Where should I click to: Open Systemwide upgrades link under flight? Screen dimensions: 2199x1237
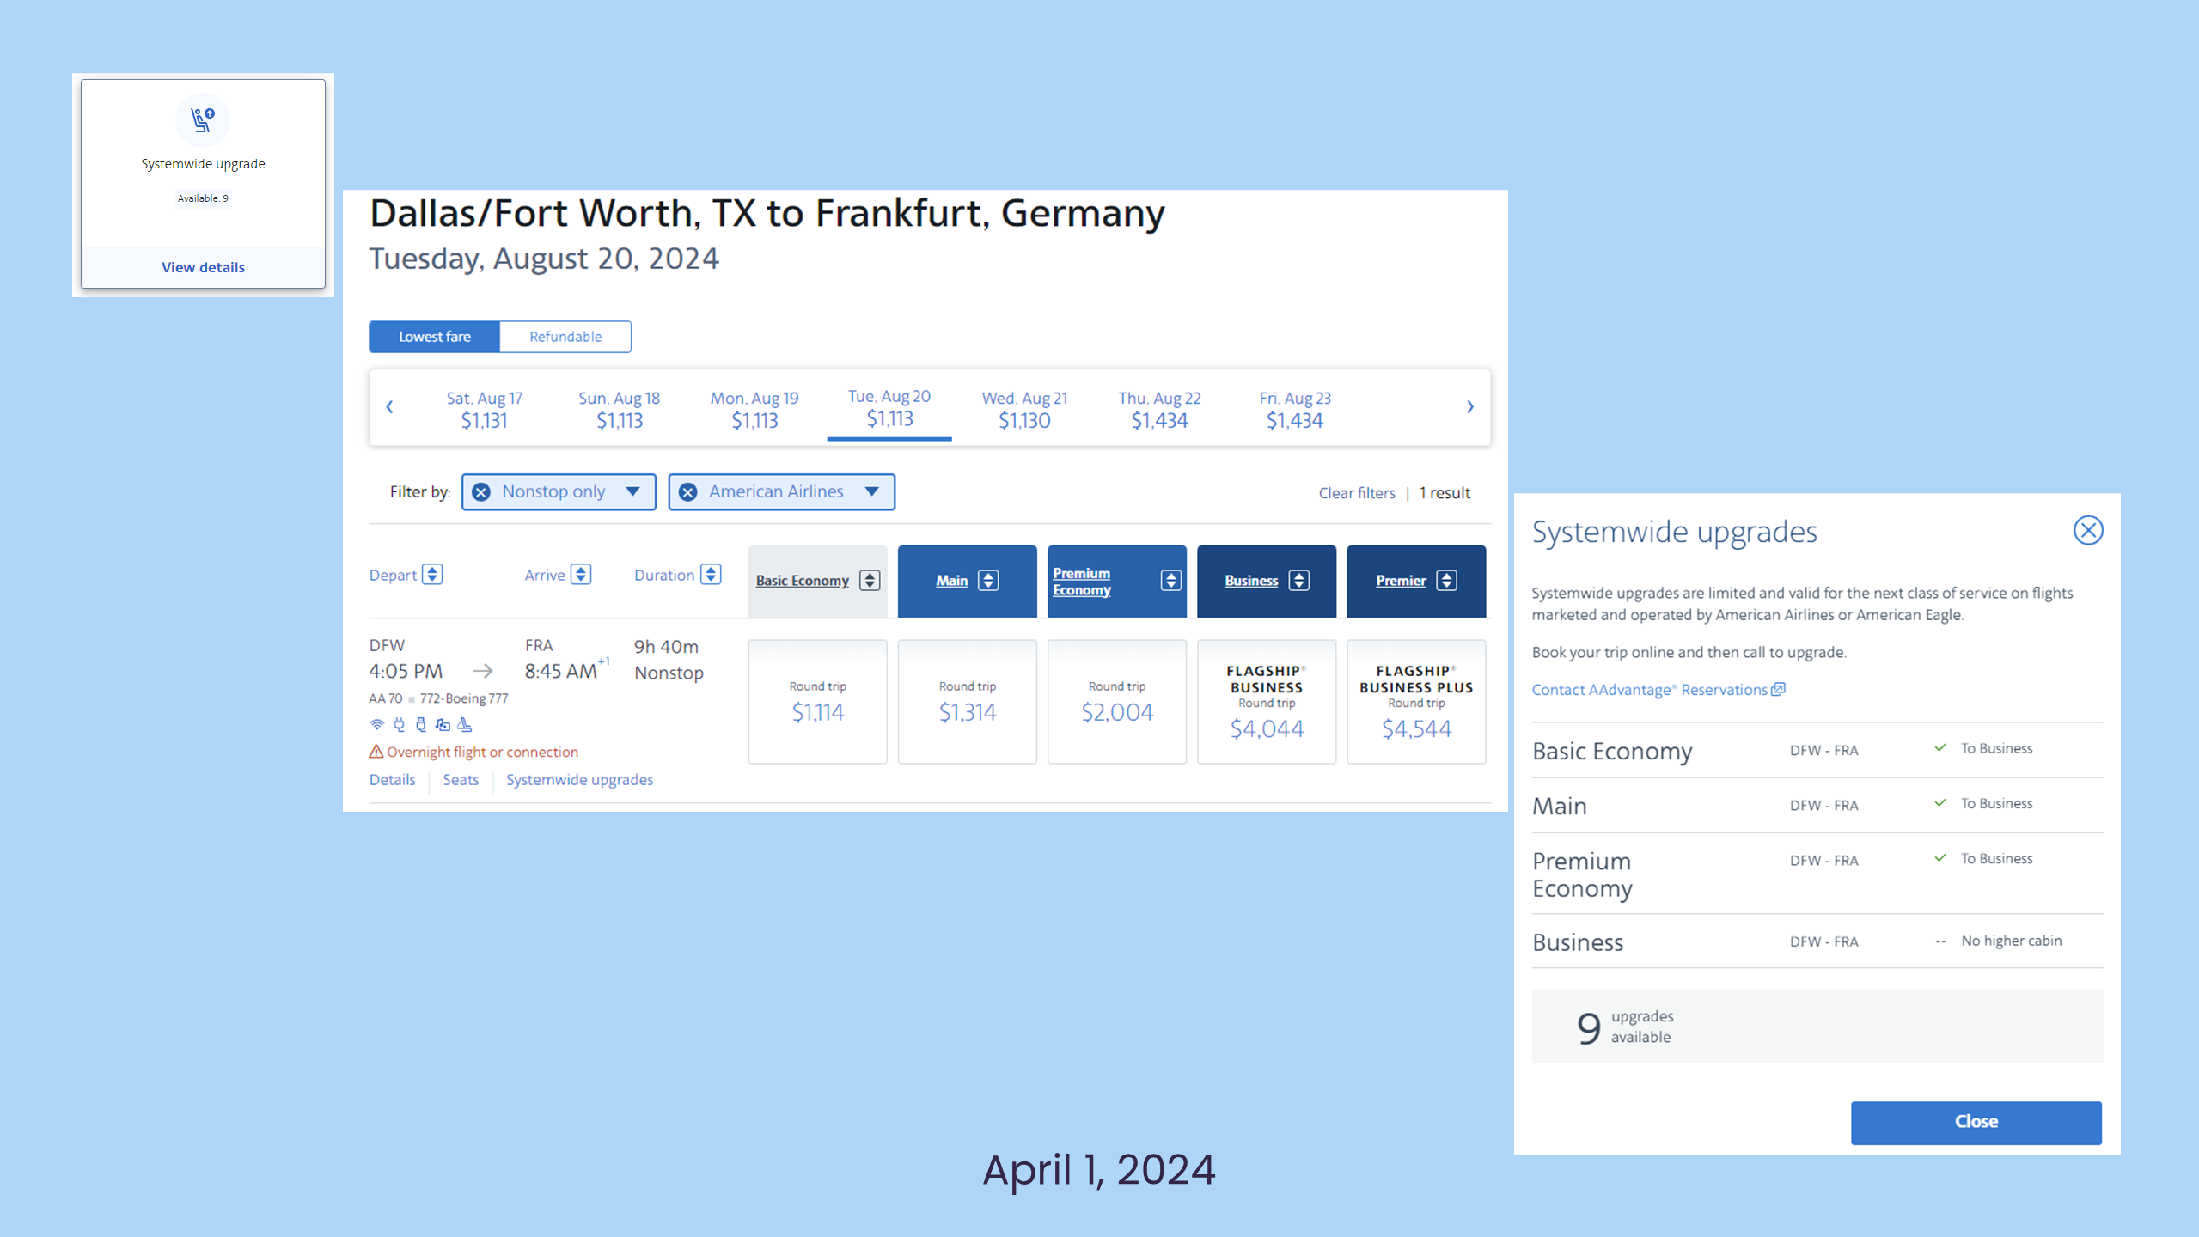[x=579, y=780]
